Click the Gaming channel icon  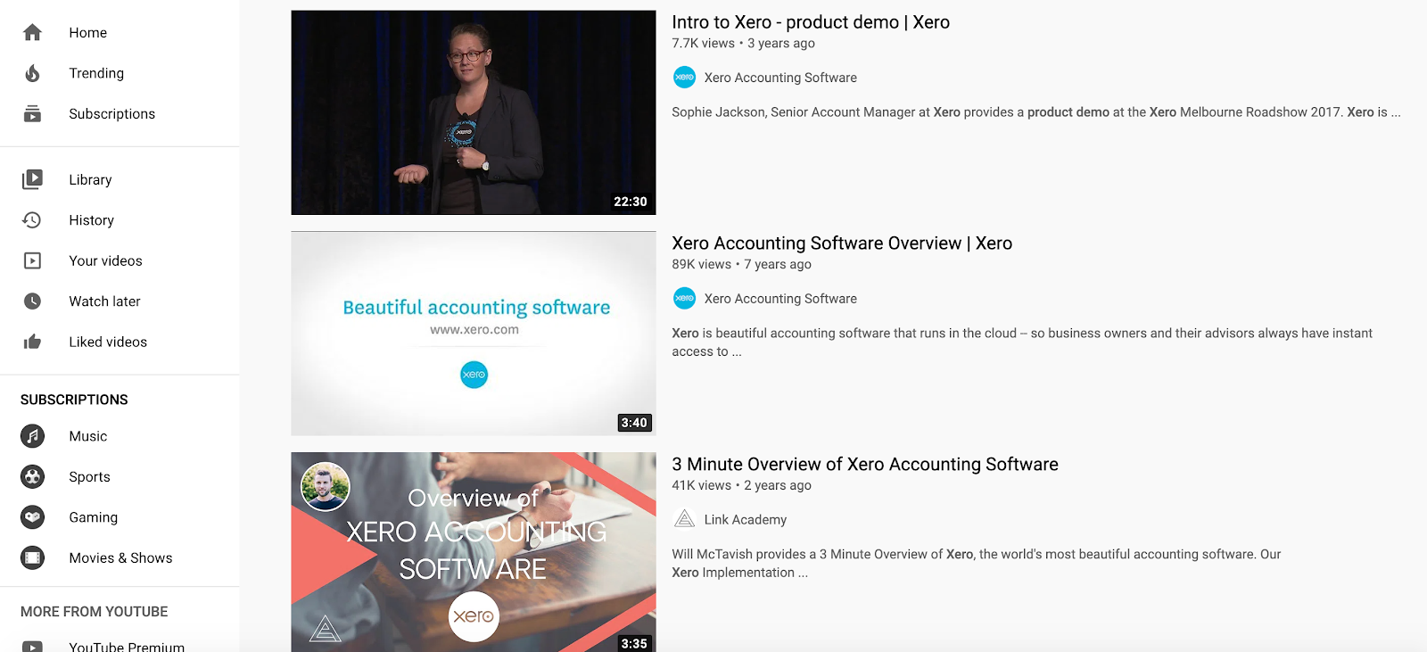pyautogui.click(x=32, y=517)
